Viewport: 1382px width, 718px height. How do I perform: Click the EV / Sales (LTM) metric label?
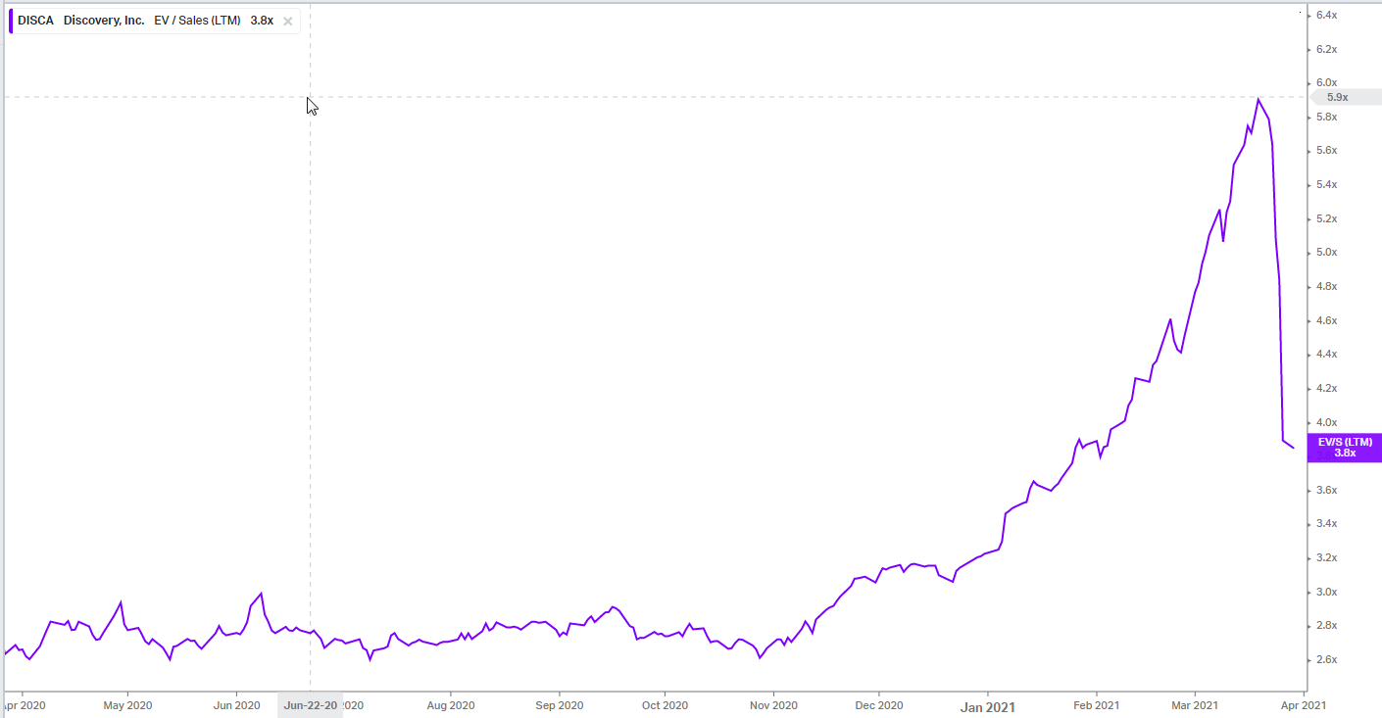[197, 21]
